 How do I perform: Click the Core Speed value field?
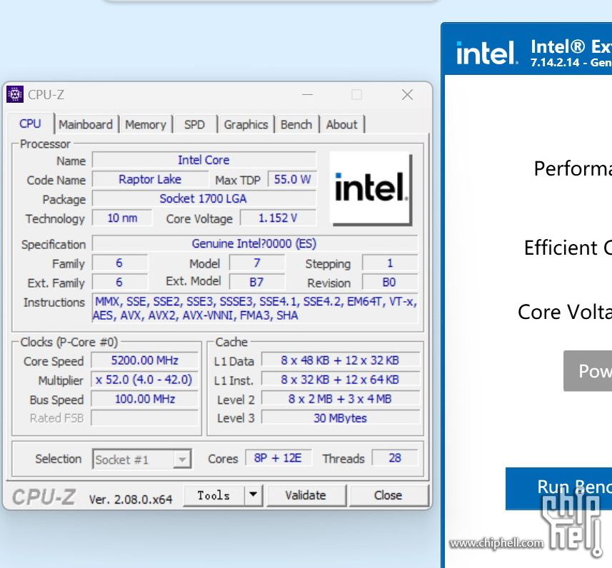click(146, 361)
